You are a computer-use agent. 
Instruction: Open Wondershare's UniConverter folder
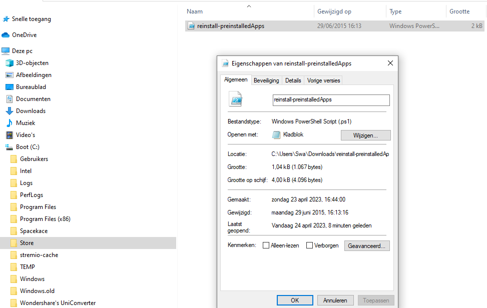[x=58, y=303]
